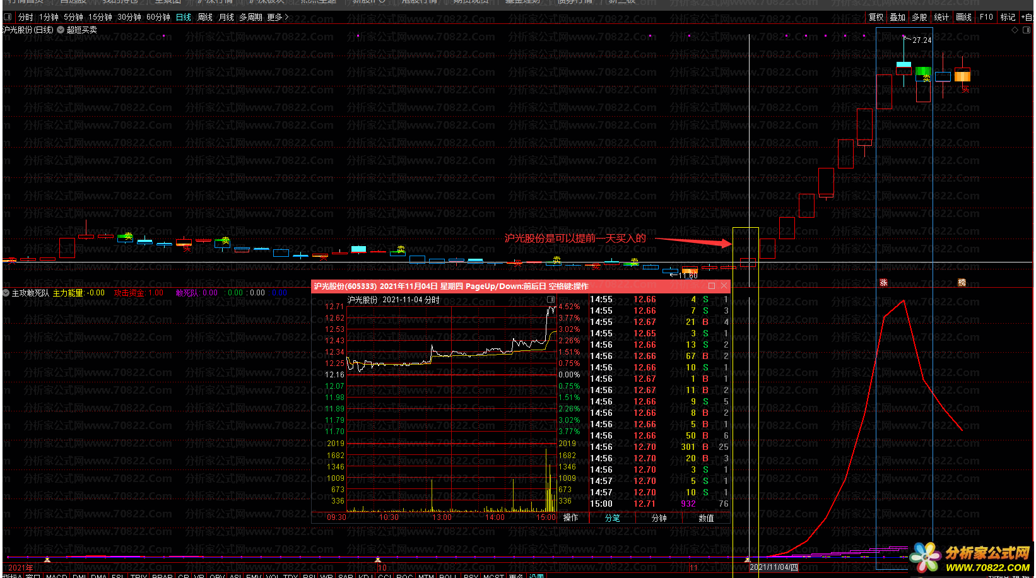This screenshot has height=578, width=1036.
Task: Select the BRAR indicator tab
Action: point(162,575)
